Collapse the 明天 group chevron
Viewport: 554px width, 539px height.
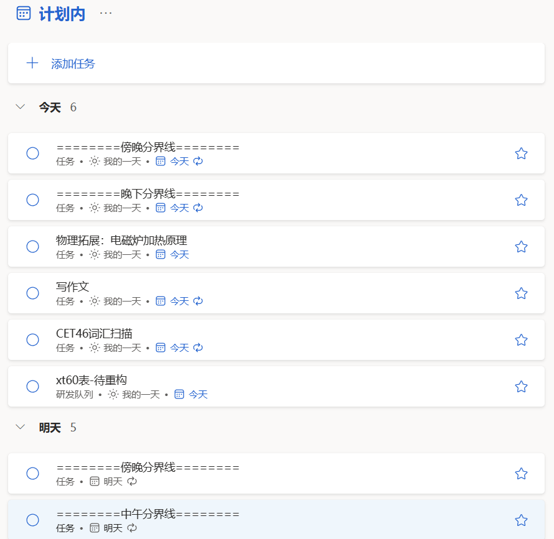20,427
